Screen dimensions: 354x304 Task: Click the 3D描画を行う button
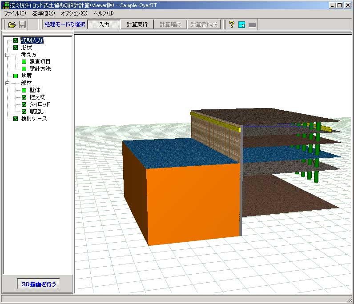tap(39, 284)
